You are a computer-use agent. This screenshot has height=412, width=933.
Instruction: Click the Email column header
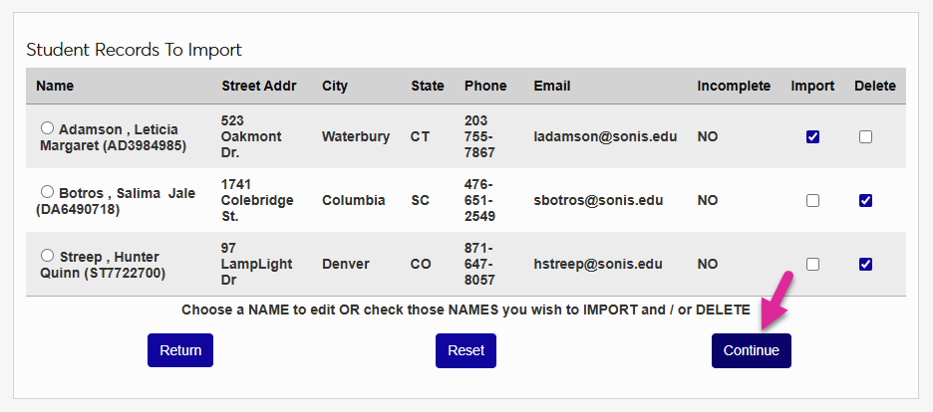pos(552,86)
